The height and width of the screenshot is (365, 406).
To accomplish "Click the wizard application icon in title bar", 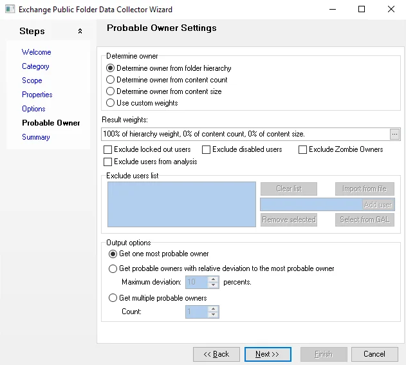I will (10, 9).
